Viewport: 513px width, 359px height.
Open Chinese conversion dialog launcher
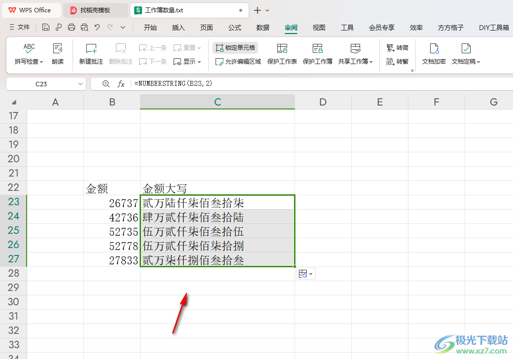tap(412, 70)
